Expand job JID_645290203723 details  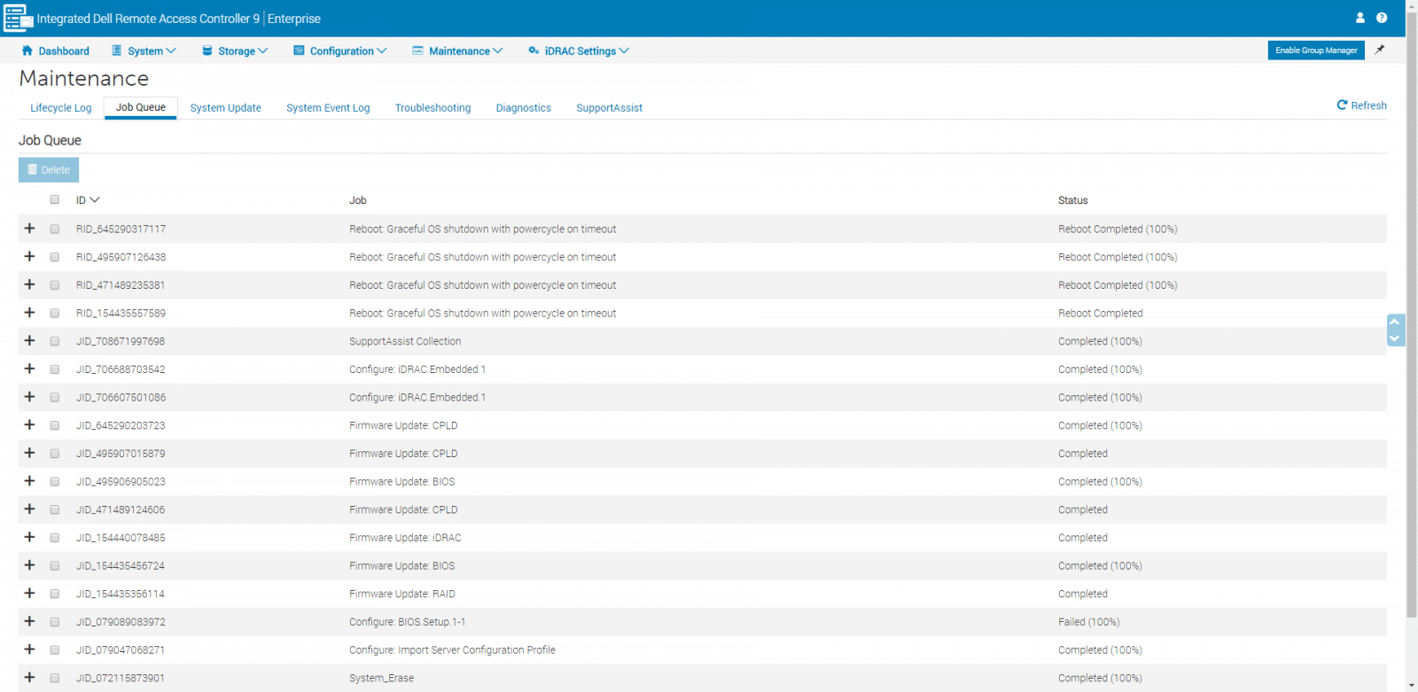click(x=29, y=424)
